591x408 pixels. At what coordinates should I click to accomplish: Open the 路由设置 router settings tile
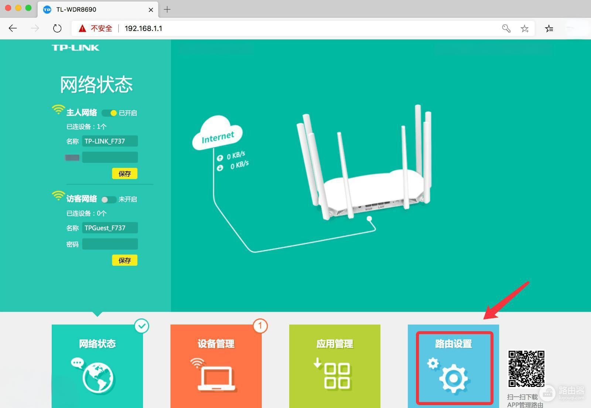tap(453, 366)
